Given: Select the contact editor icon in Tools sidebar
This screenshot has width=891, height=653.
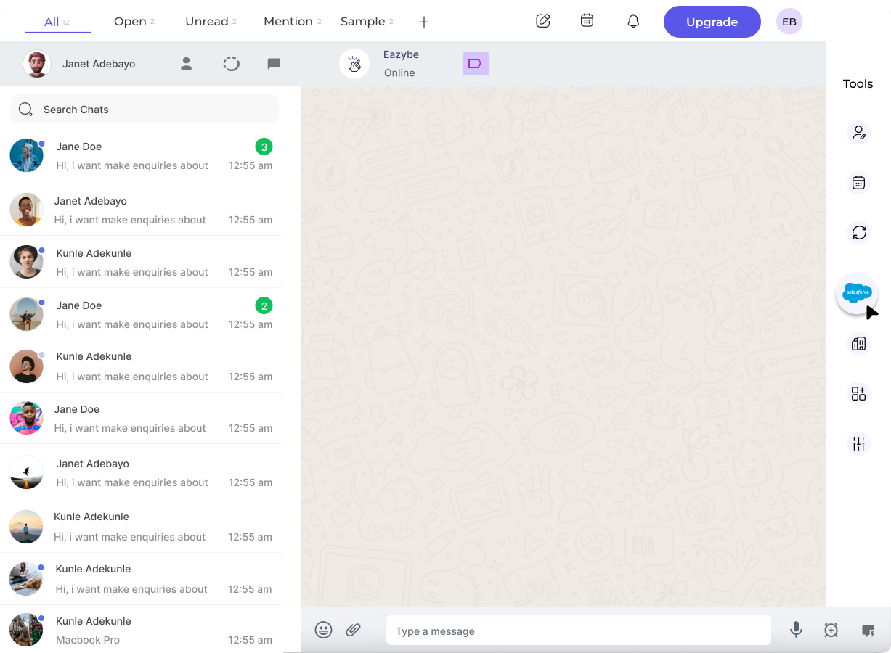Looking at the screenshot, I should 859,132.
